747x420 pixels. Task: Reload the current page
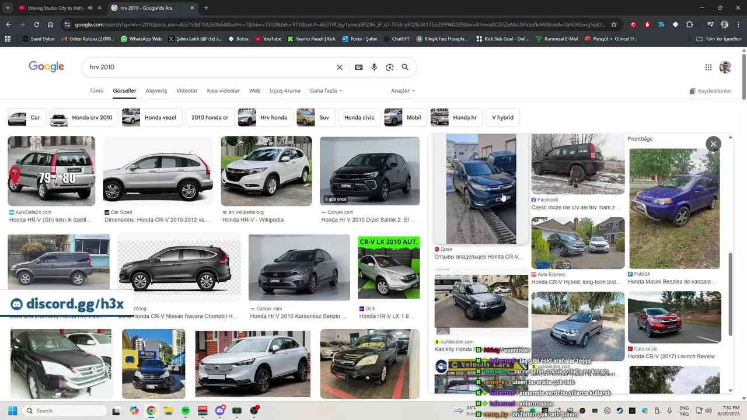(36, 24)
